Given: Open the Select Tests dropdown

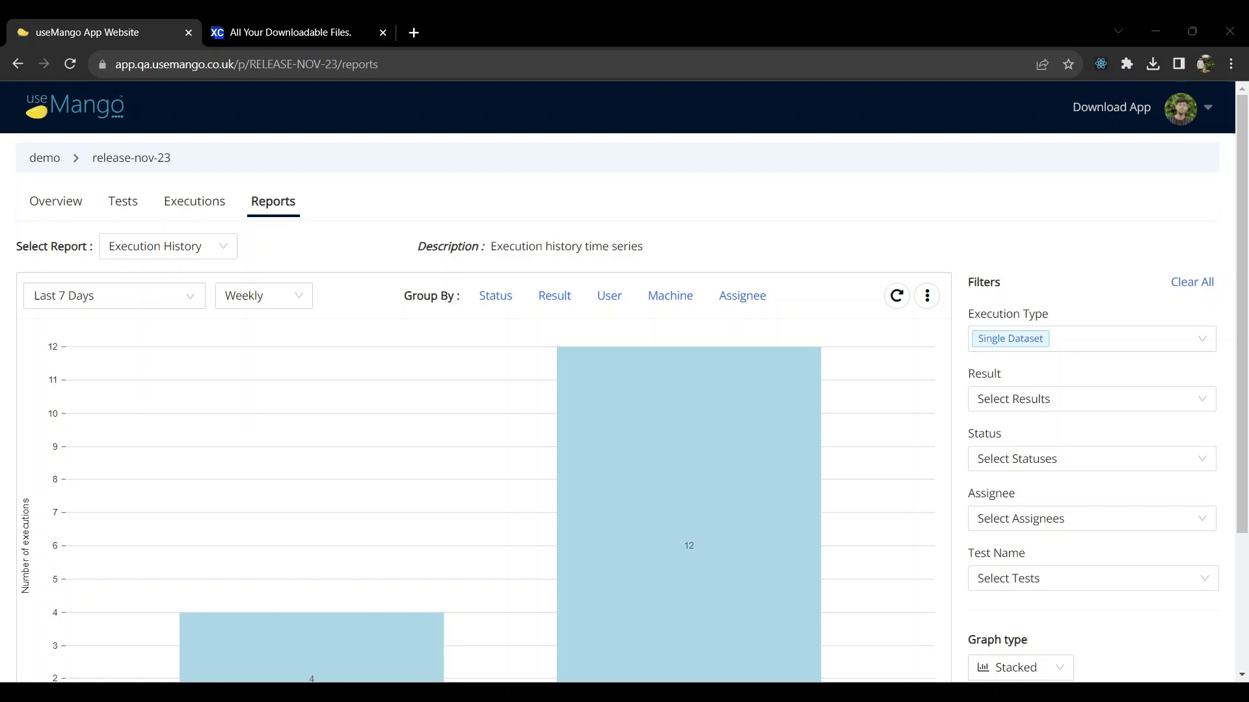Looking at the screenshot, I should [x=1094, y=578].
